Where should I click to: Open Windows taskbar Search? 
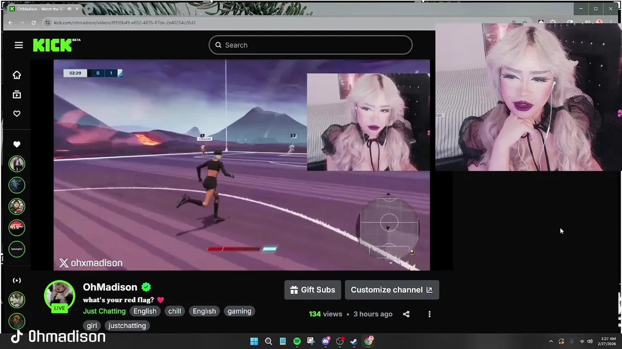pyautogui.click(x=268, y=341)
